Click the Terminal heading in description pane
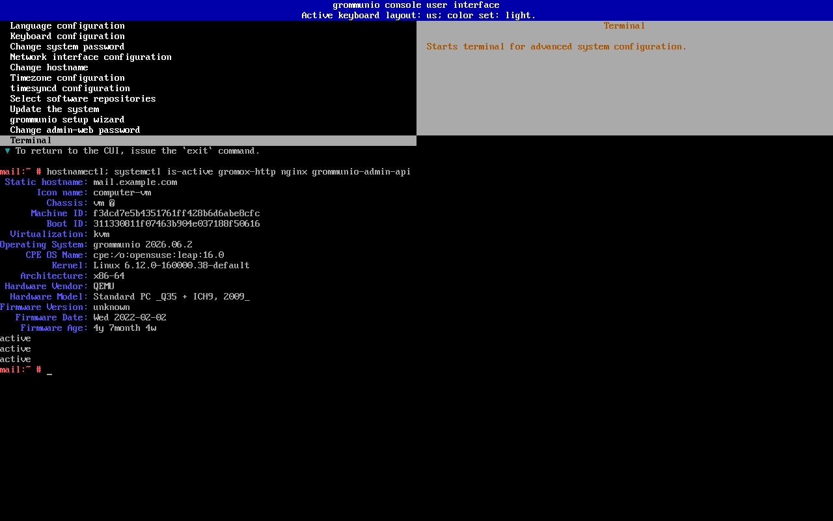The height and width of the screenshot is (521, 833). click(x=624, y=26)
